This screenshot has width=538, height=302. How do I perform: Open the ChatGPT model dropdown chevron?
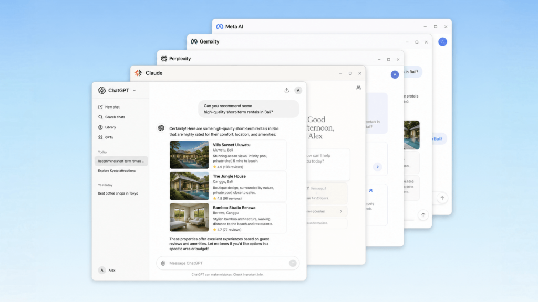(134, 91)
